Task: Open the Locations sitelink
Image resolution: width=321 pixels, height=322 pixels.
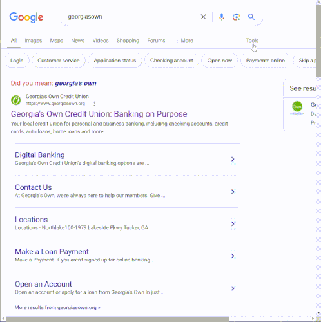Action: 32,220
